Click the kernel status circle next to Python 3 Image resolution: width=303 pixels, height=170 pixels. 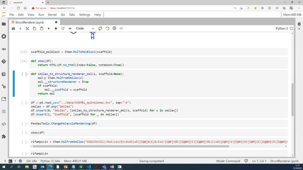pyautogui.click(x=292, y=28)
